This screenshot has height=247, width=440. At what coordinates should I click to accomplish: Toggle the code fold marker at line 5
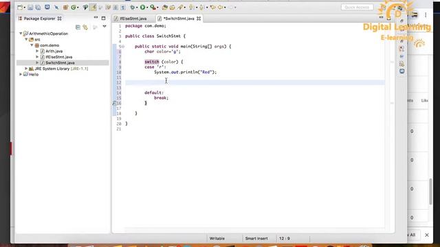pos(123,47)
